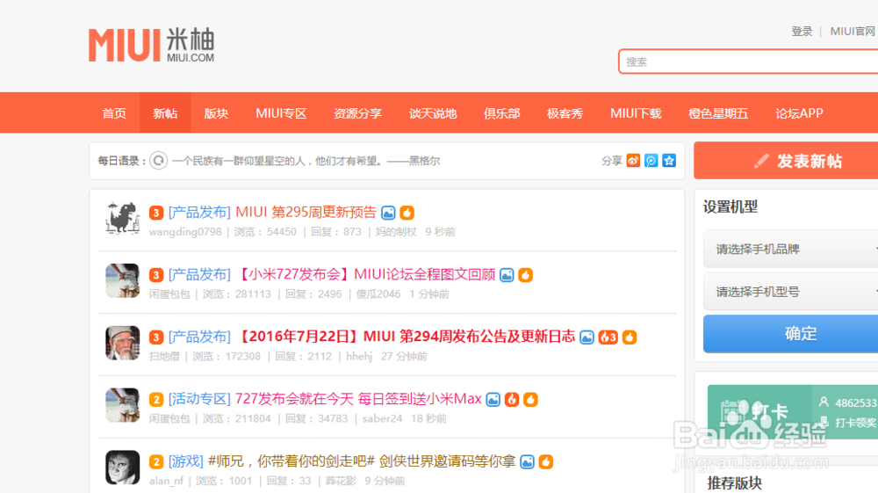The image size is (878, 493).
Task: Click image icon on 第294周发布公告 post
Action: pos(587,337)
